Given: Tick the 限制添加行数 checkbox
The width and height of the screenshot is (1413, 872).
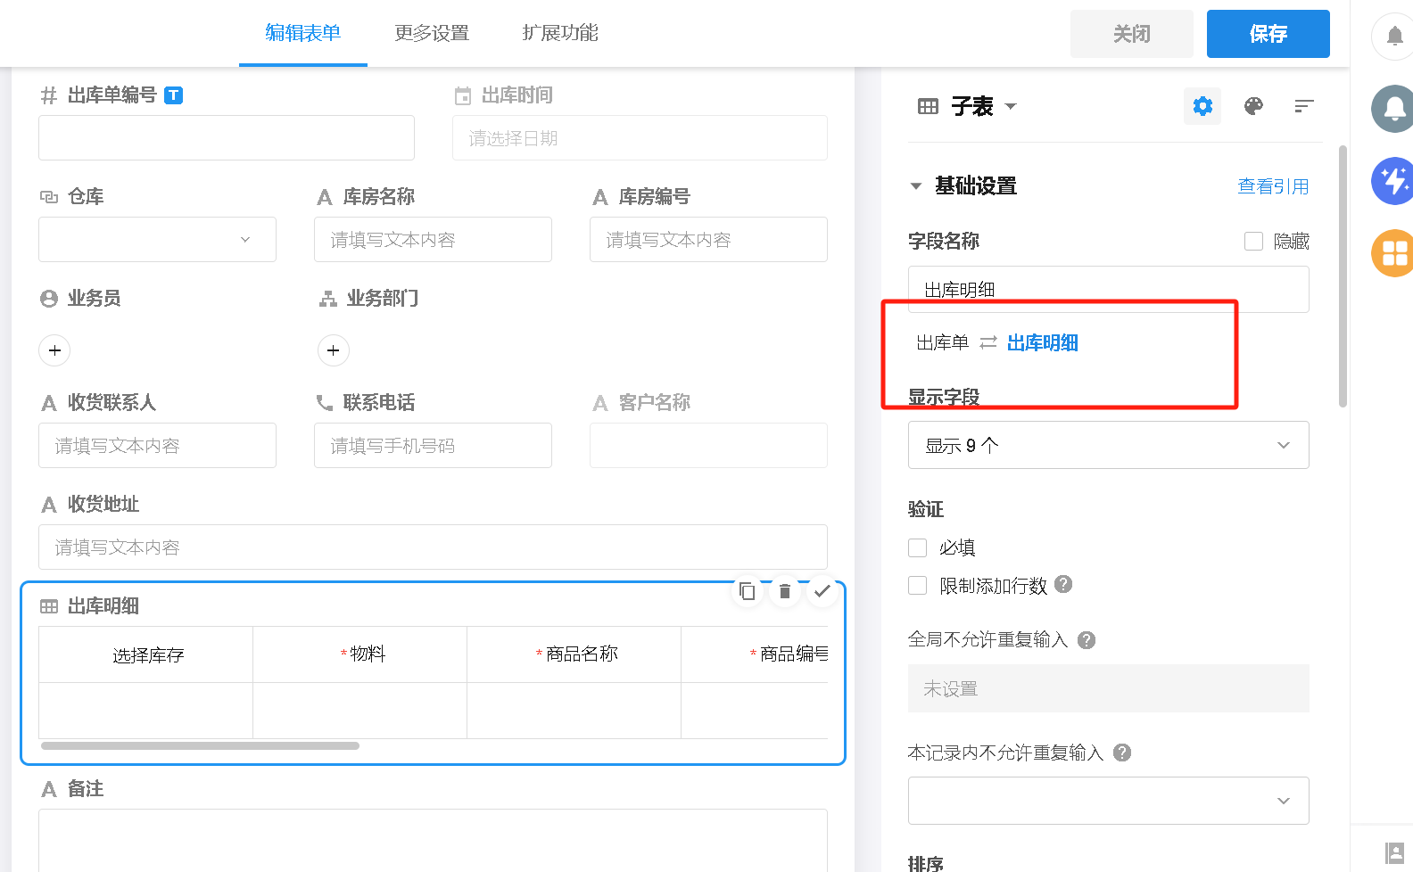Looking at the screenshot, I should (x=917, y=586).
